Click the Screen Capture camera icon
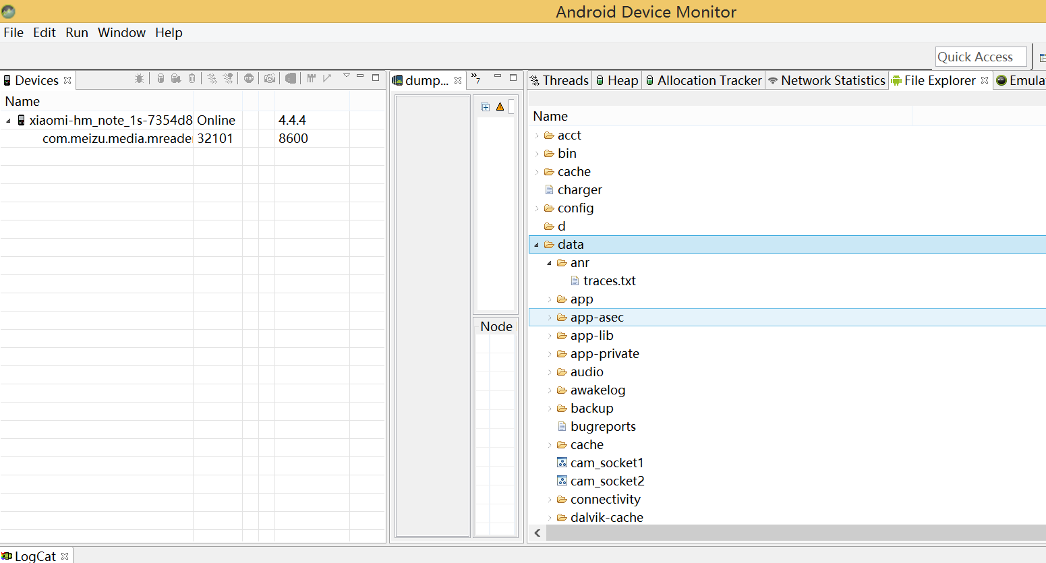This screenshot has width=1046, height=563. [x=270, y=78]
